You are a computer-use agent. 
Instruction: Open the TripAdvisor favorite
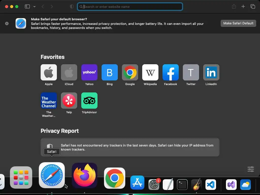tap(89, 101)
